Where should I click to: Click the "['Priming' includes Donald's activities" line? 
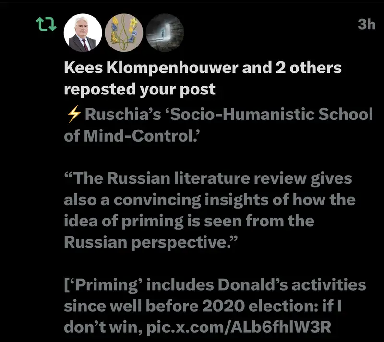click(215, 285)
